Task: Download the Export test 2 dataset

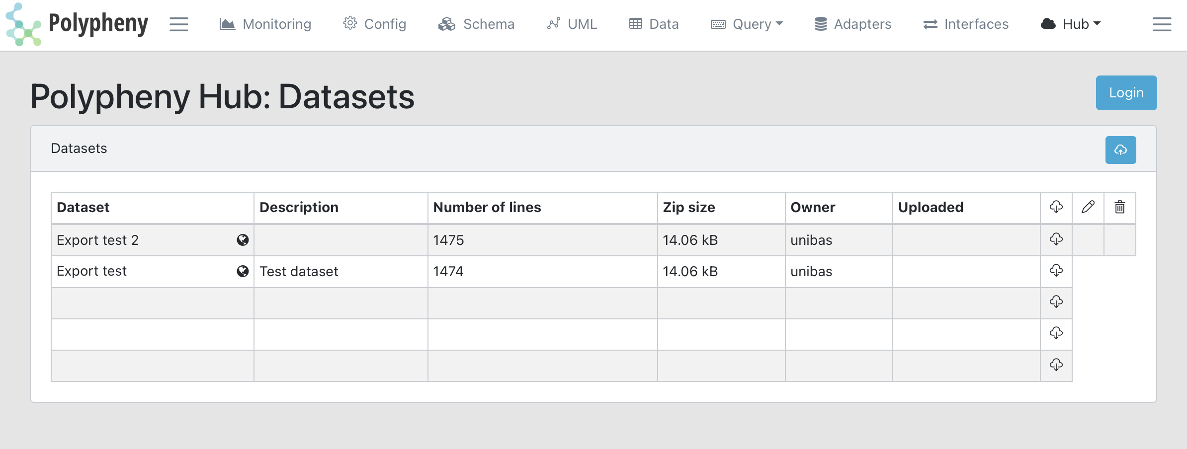Action: click(1056, 240)
